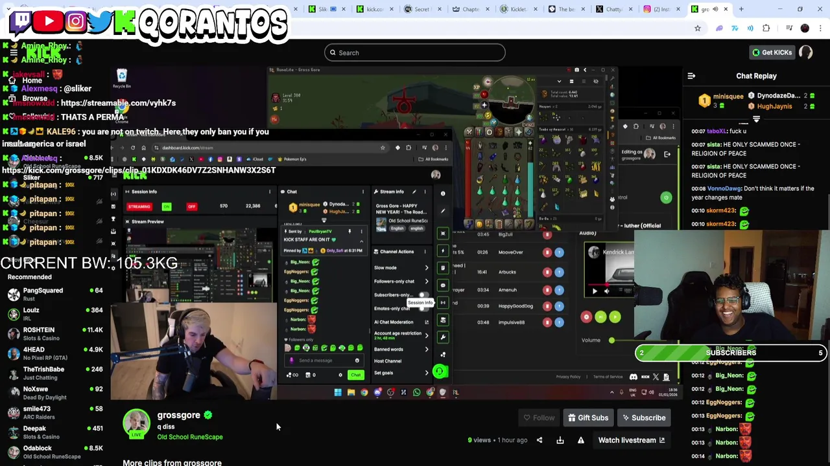This screenshot has width=830, height=466.
Task: Collapse the Chat Replay panel
Action: [691, 76]
